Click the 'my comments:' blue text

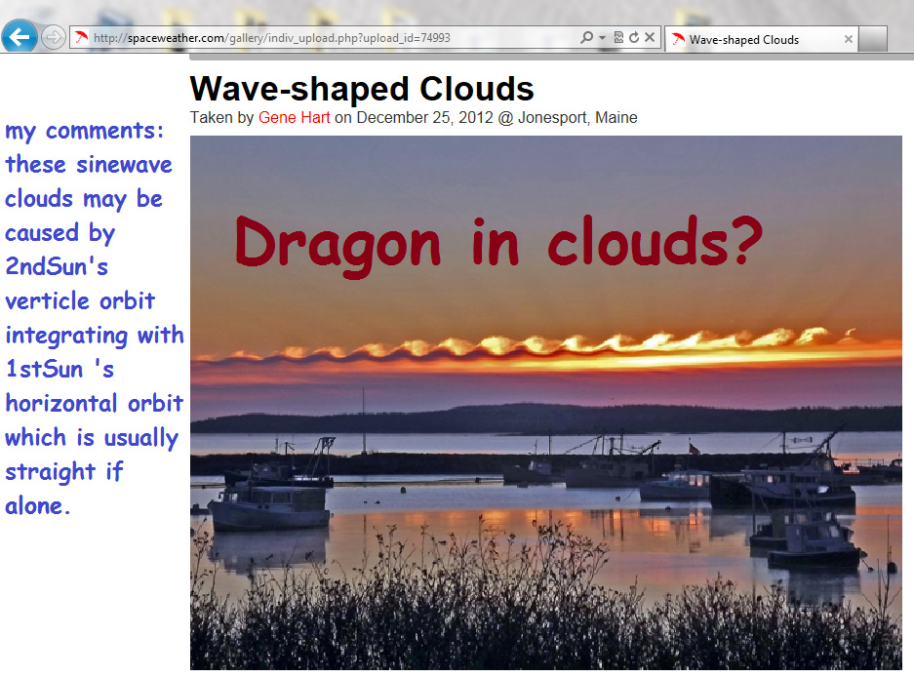click(x=85, y=131)
